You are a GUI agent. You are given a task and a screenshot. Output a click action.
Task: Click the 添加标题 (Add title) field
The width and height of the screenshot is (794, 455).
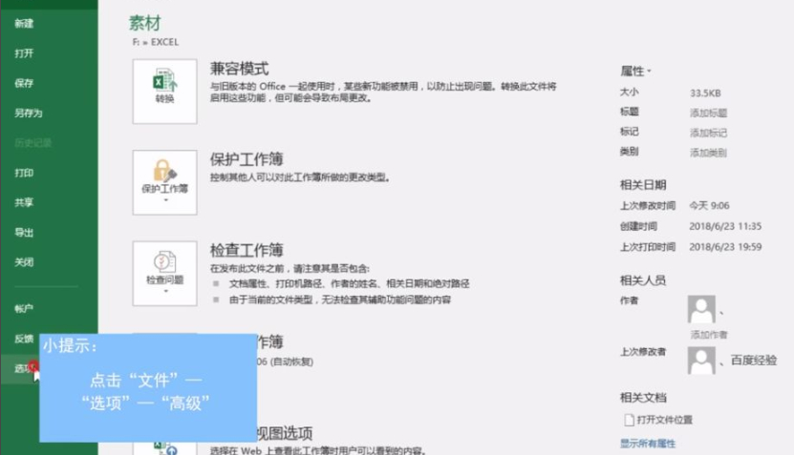coord(708,113)
